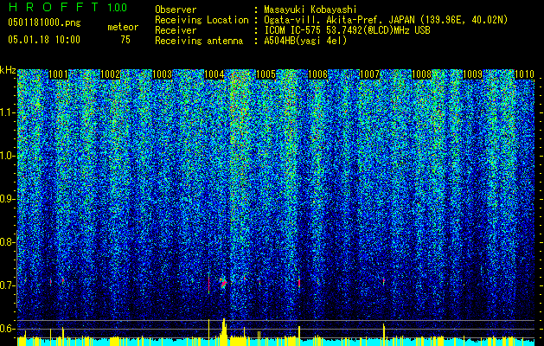Click the HROFFT 1.0.0 title text

[x=67, y=7]
